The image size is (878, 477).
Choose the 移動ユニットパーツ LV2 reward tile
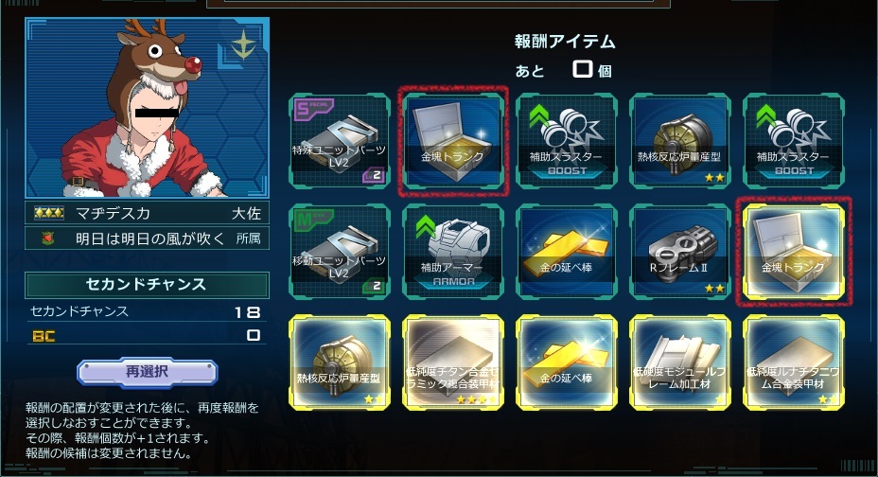click(340, 252)
